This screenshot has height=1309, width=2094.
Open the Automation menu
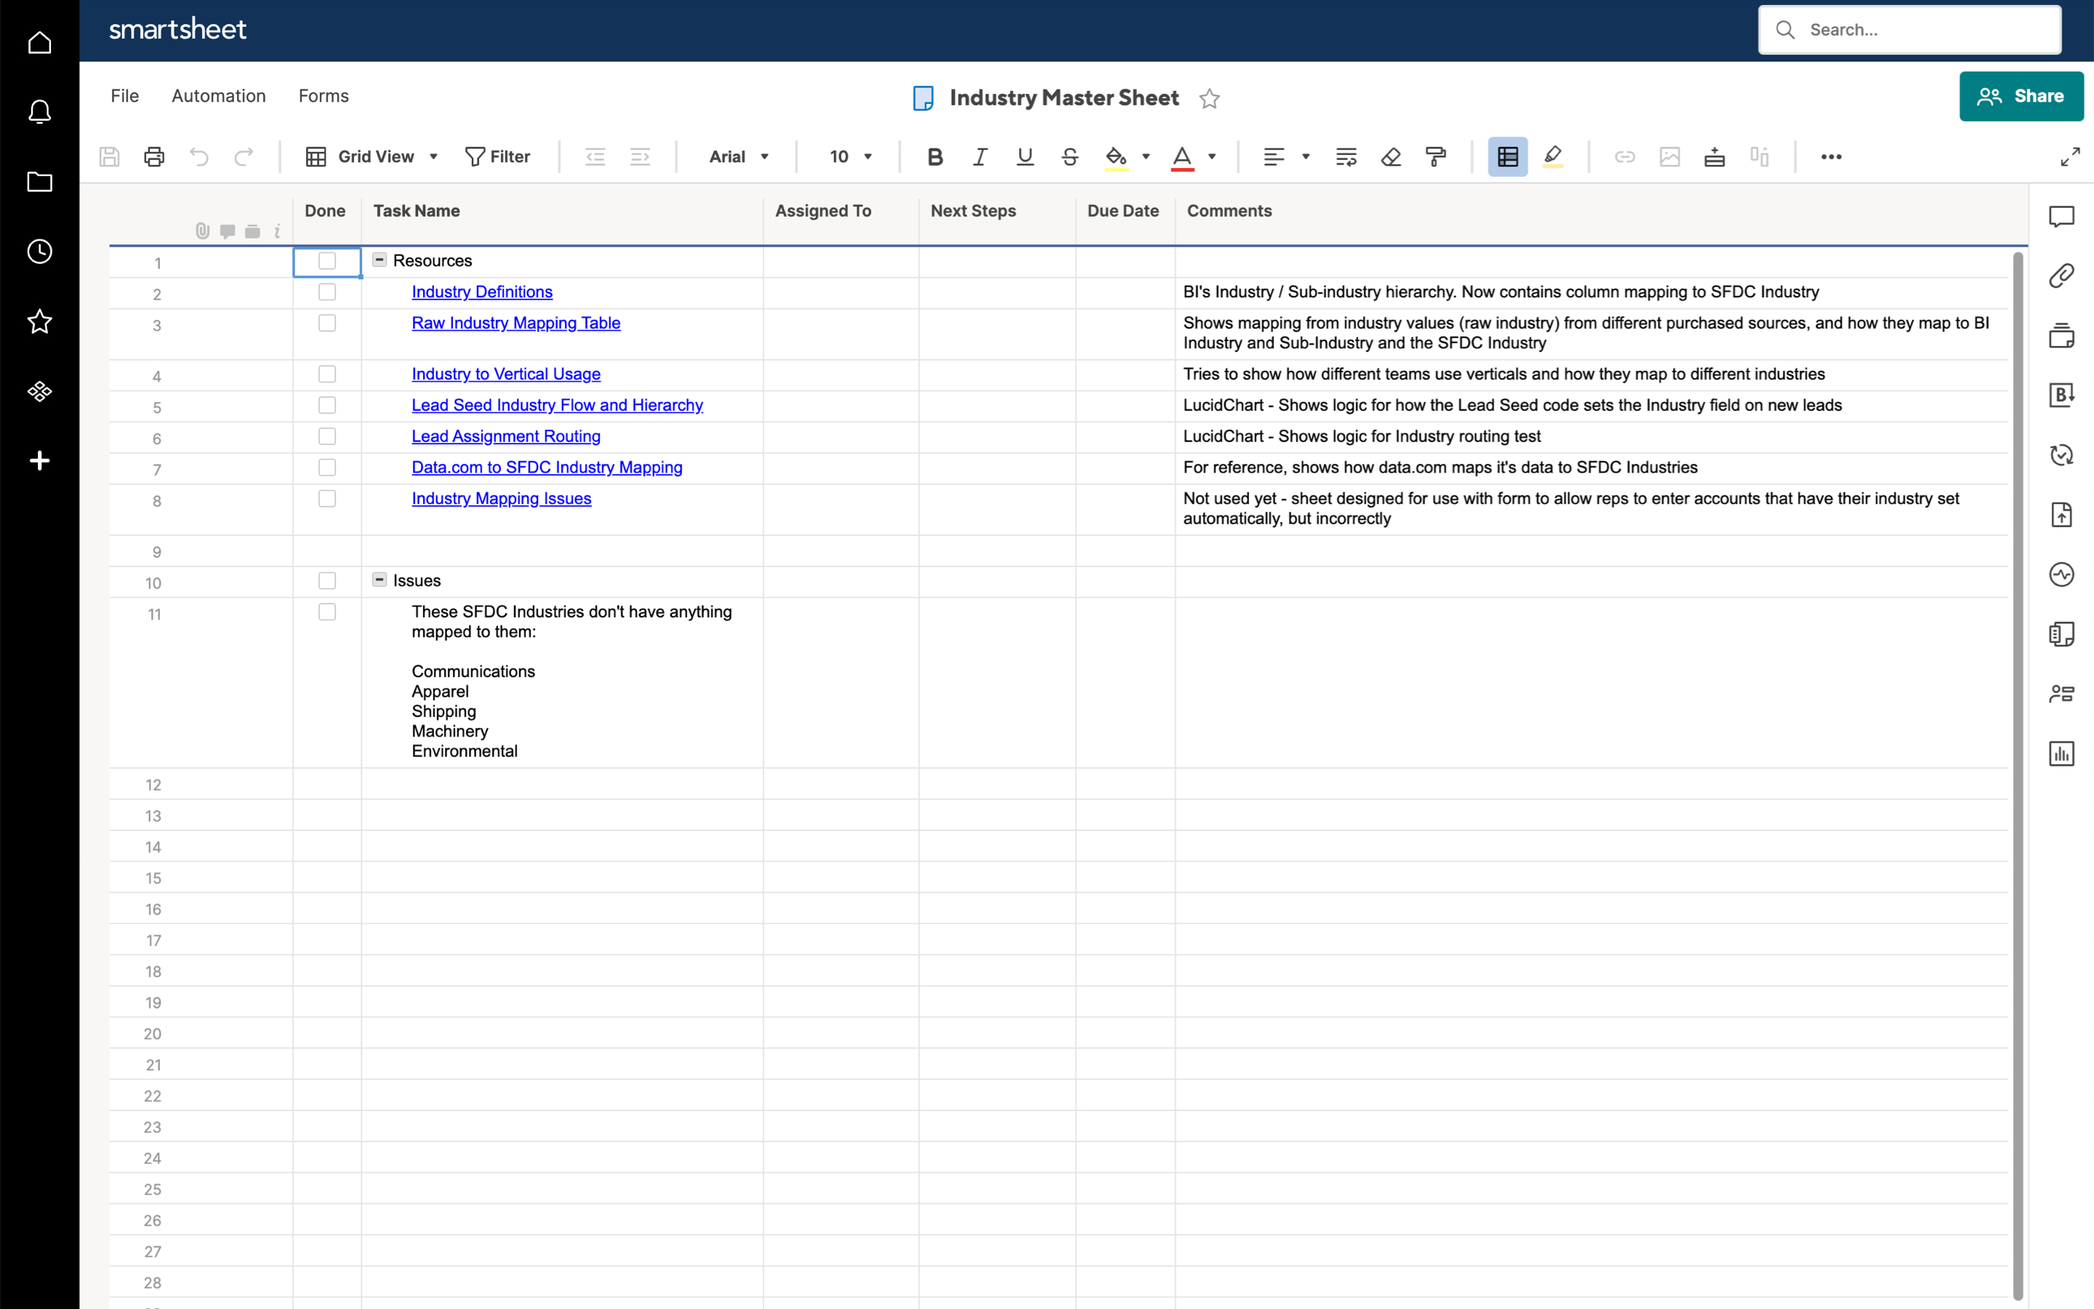[x=218, y=96]
